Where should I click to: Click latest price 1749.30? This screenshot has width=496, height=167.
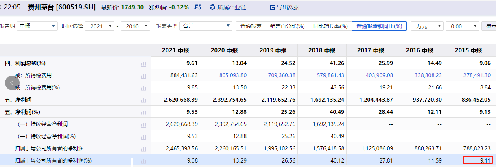pyautogui.click(x=133, y=7)
